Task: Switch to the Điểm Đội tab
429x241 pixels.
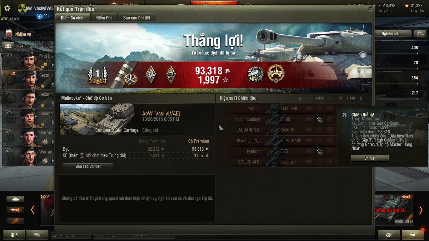Action: [x=104, y=18]
